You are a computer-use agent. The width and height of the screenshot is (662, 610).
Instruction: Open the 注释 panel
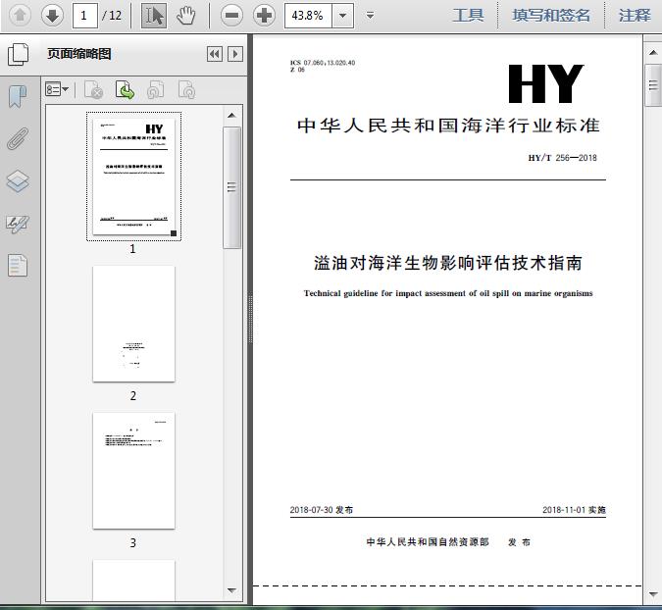coord(635,15)
